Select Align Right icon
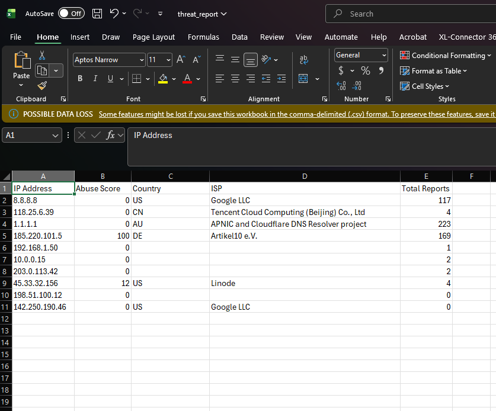The height and width of the screenshot is (411, 496). click(251, 78)
